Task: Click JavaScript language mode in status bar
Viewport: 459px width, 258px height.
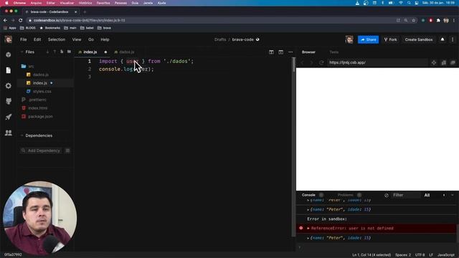Action: pyautogui.click(x=446, y=255)
